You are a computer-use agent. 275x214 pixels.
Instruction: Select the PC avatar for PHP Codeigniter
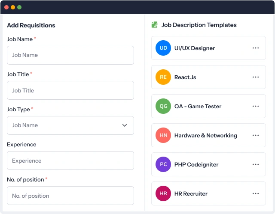pyautogui.click(x=163, y=164)
